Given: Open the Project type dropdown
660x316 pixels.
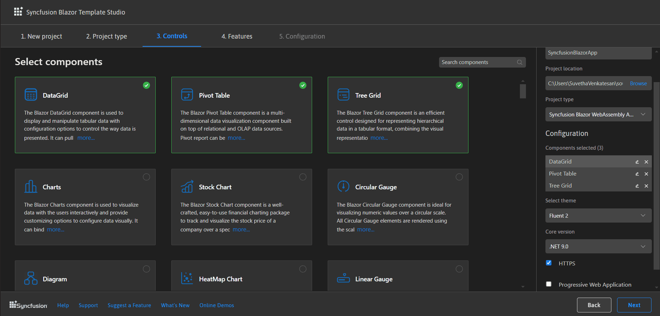Looking at the screenshot, I should tap(598, 114).
